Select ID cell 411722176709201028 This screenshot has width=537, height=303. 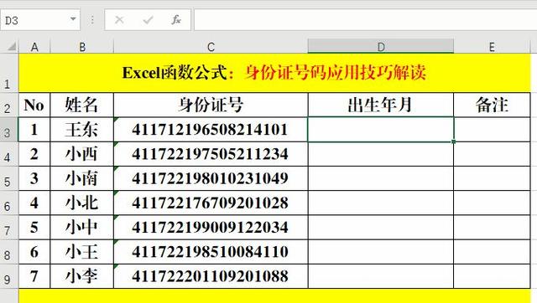211,203
